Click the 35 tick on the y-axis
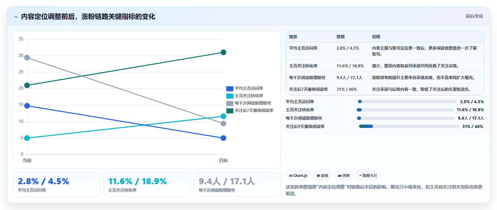497x210 pixels. [20, 39]
